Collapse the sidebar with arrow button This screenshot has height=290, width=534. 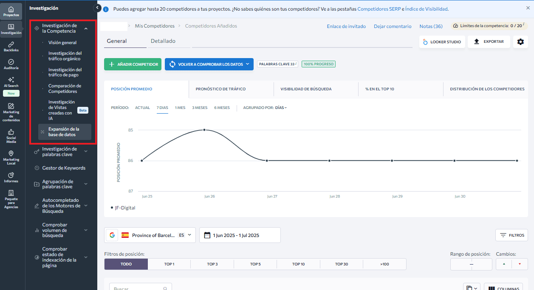point(97,8)
